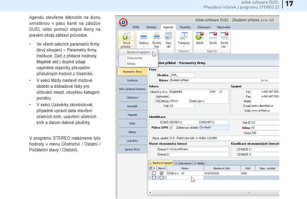Screen dimensions: 307x199
Task: Click the Nová položka icon
Action: click(126, 36)
